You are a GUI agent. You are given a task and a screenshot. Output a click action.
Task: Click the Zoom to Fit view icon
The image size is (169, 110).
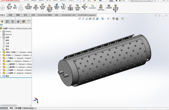click(80, 19)
